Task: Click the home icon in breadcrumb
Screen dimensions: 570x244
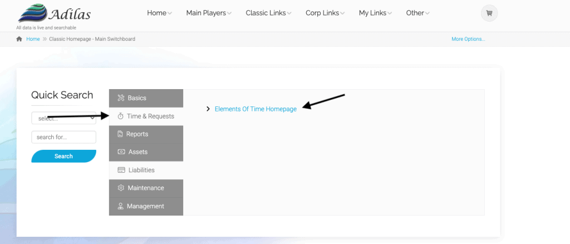Action: (x=19, y=39)
